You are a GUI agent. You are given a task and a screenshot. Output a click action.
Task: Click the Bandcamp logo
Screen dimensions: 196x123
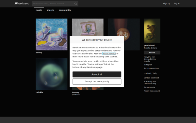[22, 4]
